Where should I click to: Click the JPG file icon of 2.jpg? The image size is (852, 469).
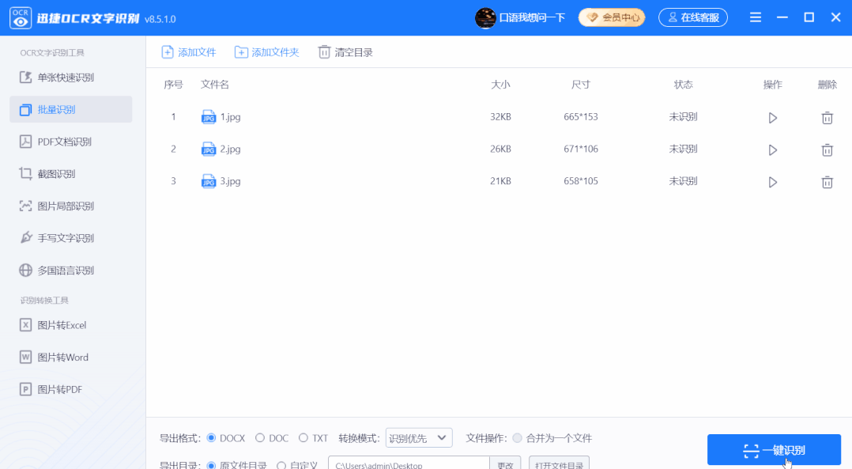pos(209,149)
